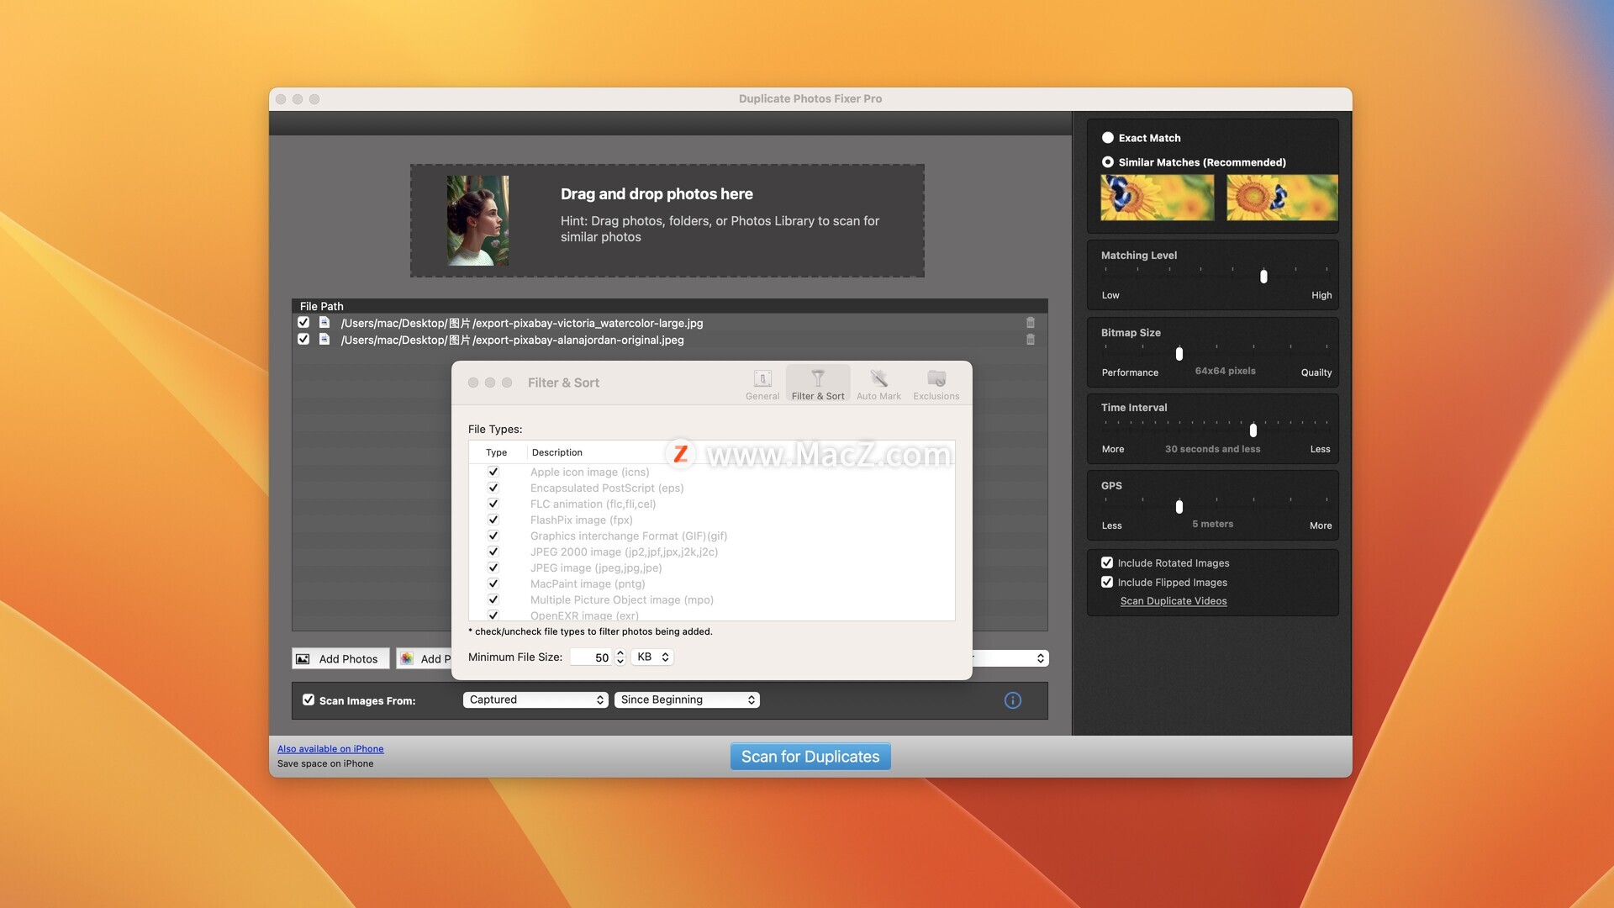Click the right sunflower sample thumbnail

click(1282, 198)
